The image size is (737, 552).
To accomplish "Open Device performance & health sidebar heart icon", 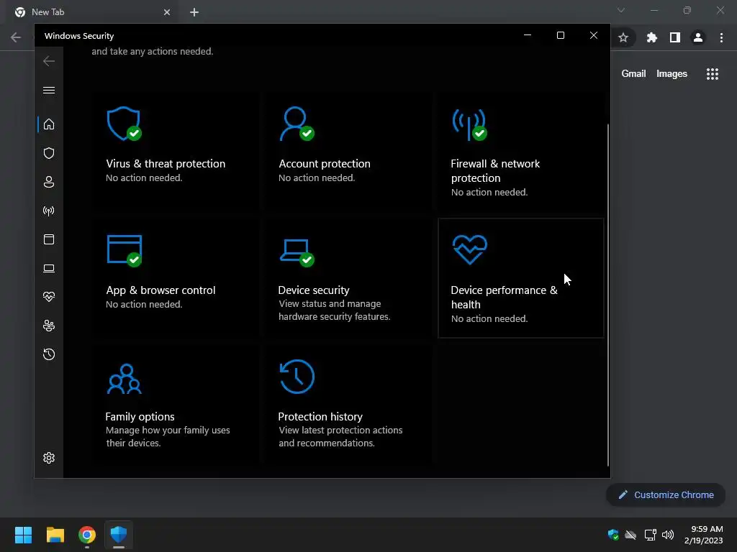I will 49,297.
